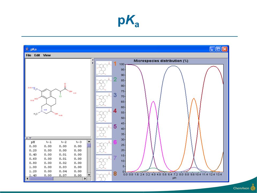
Task: Select microspecies thumbnail number 4
Action: pos(104,115)
